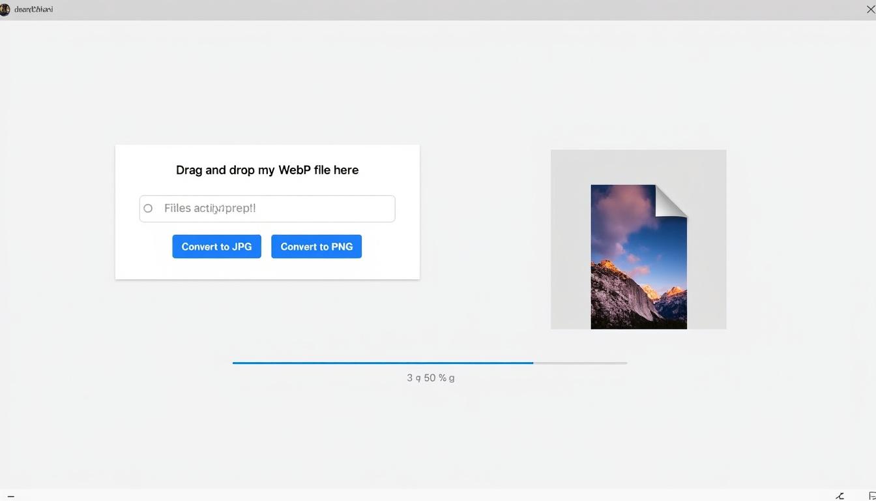Click the app avatar icon in the title bar

coord(6,9)
